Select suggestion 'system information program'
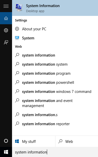Screen dimensions: 98x157 [55, 73]
